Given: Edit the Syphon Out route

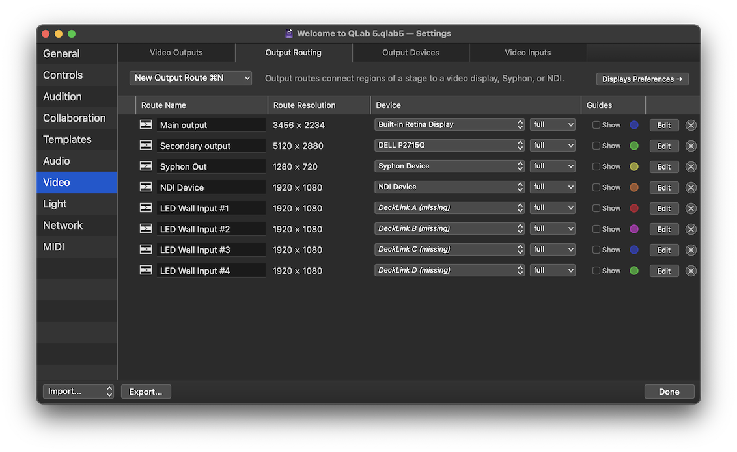Looking at the screenshot, I should coord(663,166).
